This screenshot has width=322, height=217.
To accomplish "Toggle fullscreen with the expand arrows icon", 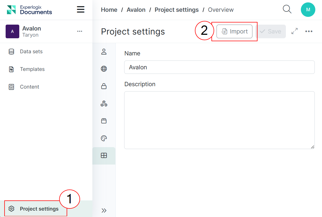I will tap(294, 31).
